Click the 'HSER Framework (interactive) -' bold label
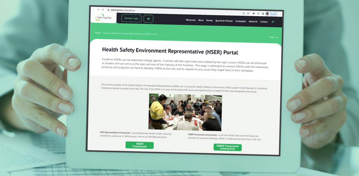 pos(203,135)
